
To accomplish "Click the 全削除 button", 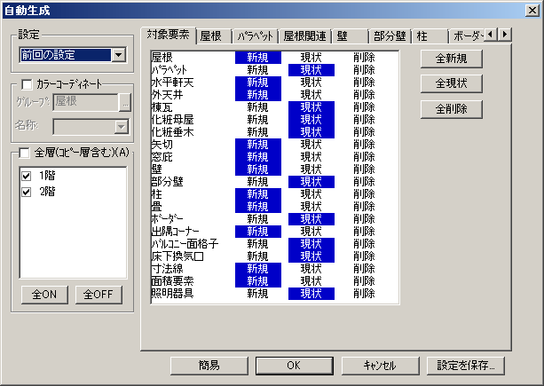I will tap(452, 109).
